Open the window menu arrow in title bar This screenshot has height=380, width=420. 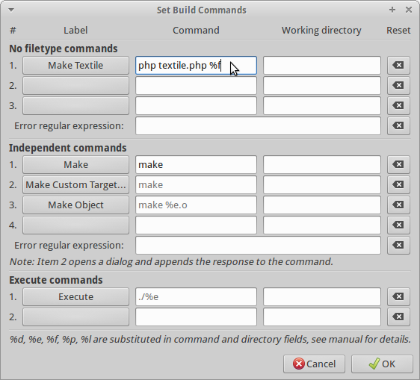tap(11, 10)
